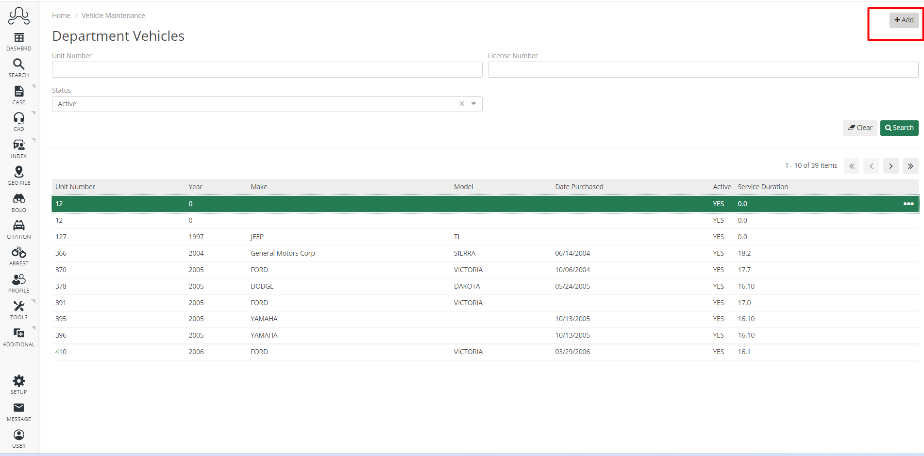Follow the Vehicle Maintenance breadcrumb link

113,16
